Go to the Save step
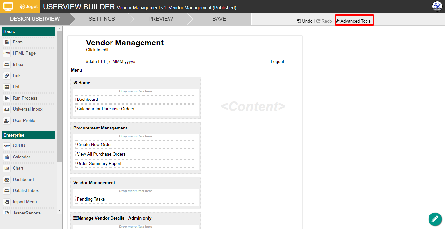The width and height of the screenshot is (445, 229). (219, 19)
